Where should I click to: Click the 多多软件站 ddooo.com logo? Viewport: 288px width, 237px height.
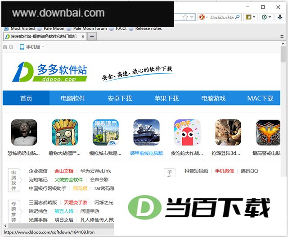[49, 72]
